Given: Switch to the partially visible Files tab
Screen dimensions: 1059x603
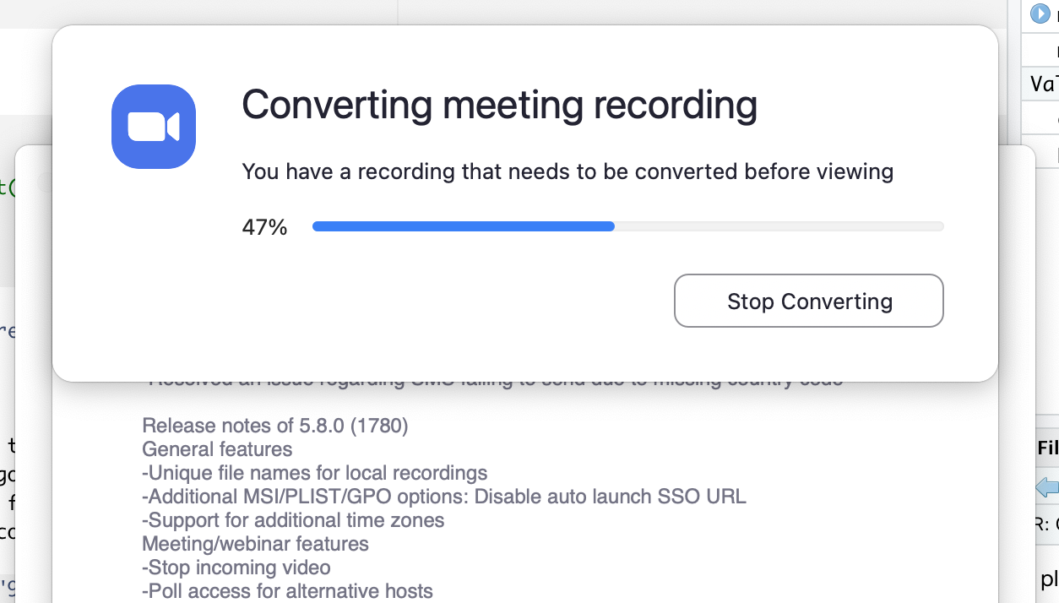Looking at the screenshot, I should pyautogui.click(x=1047, y=448).
